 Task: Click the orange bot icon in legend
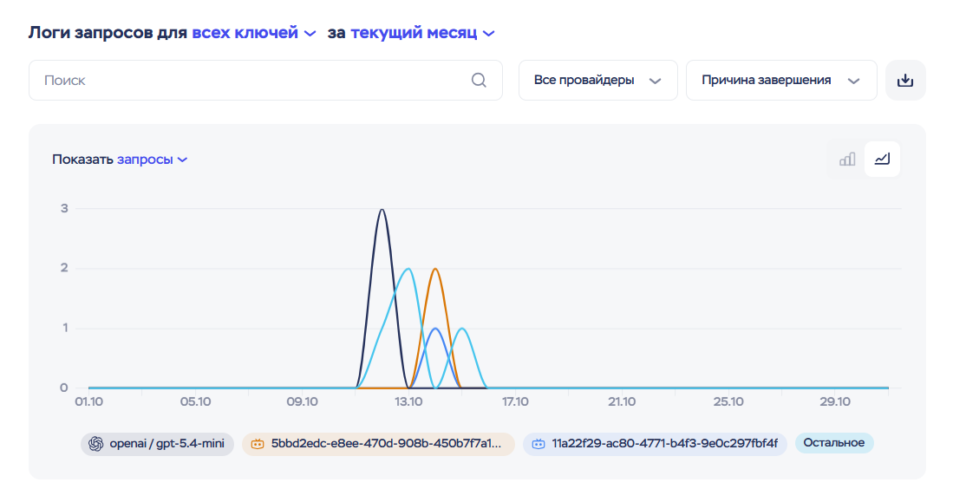click(258, 444)
